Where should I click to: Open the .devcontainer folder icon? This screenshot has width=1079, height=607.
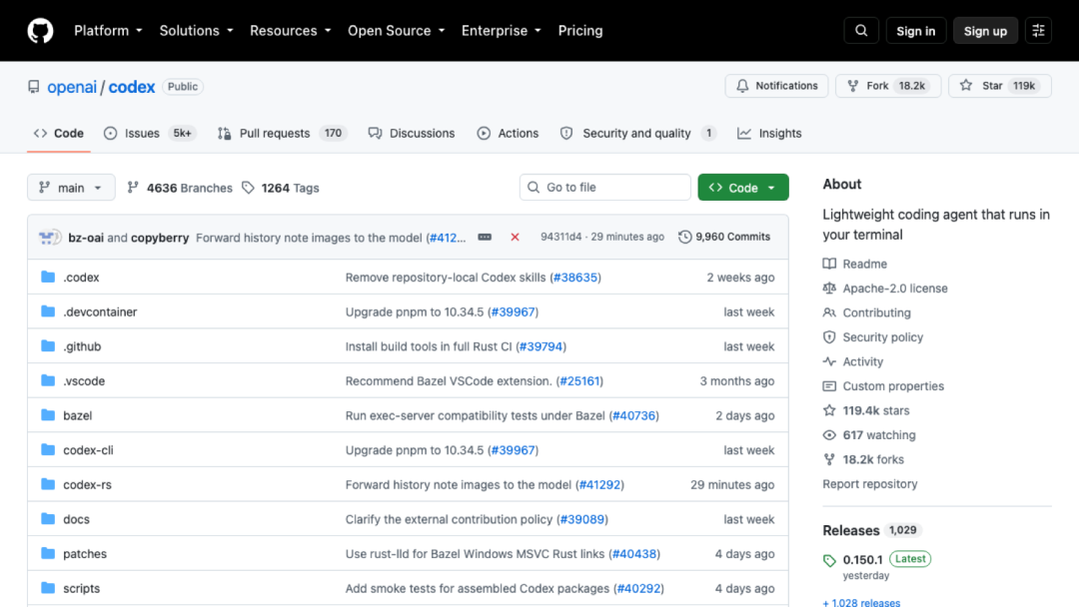(48, 311)
